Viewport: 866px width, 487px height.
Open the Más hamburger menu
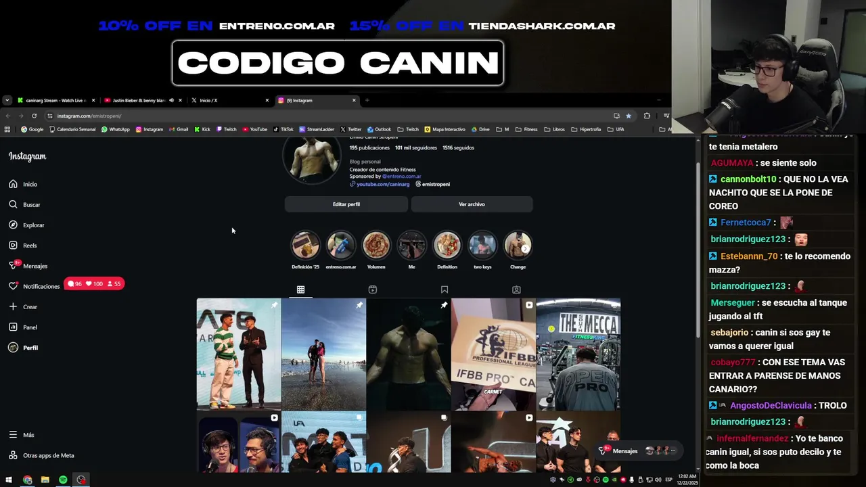pos(21,435)
